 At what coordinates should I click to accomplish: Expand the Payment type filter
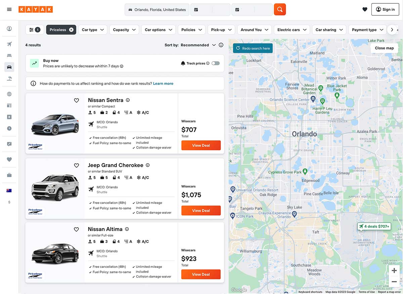(367, 30)
